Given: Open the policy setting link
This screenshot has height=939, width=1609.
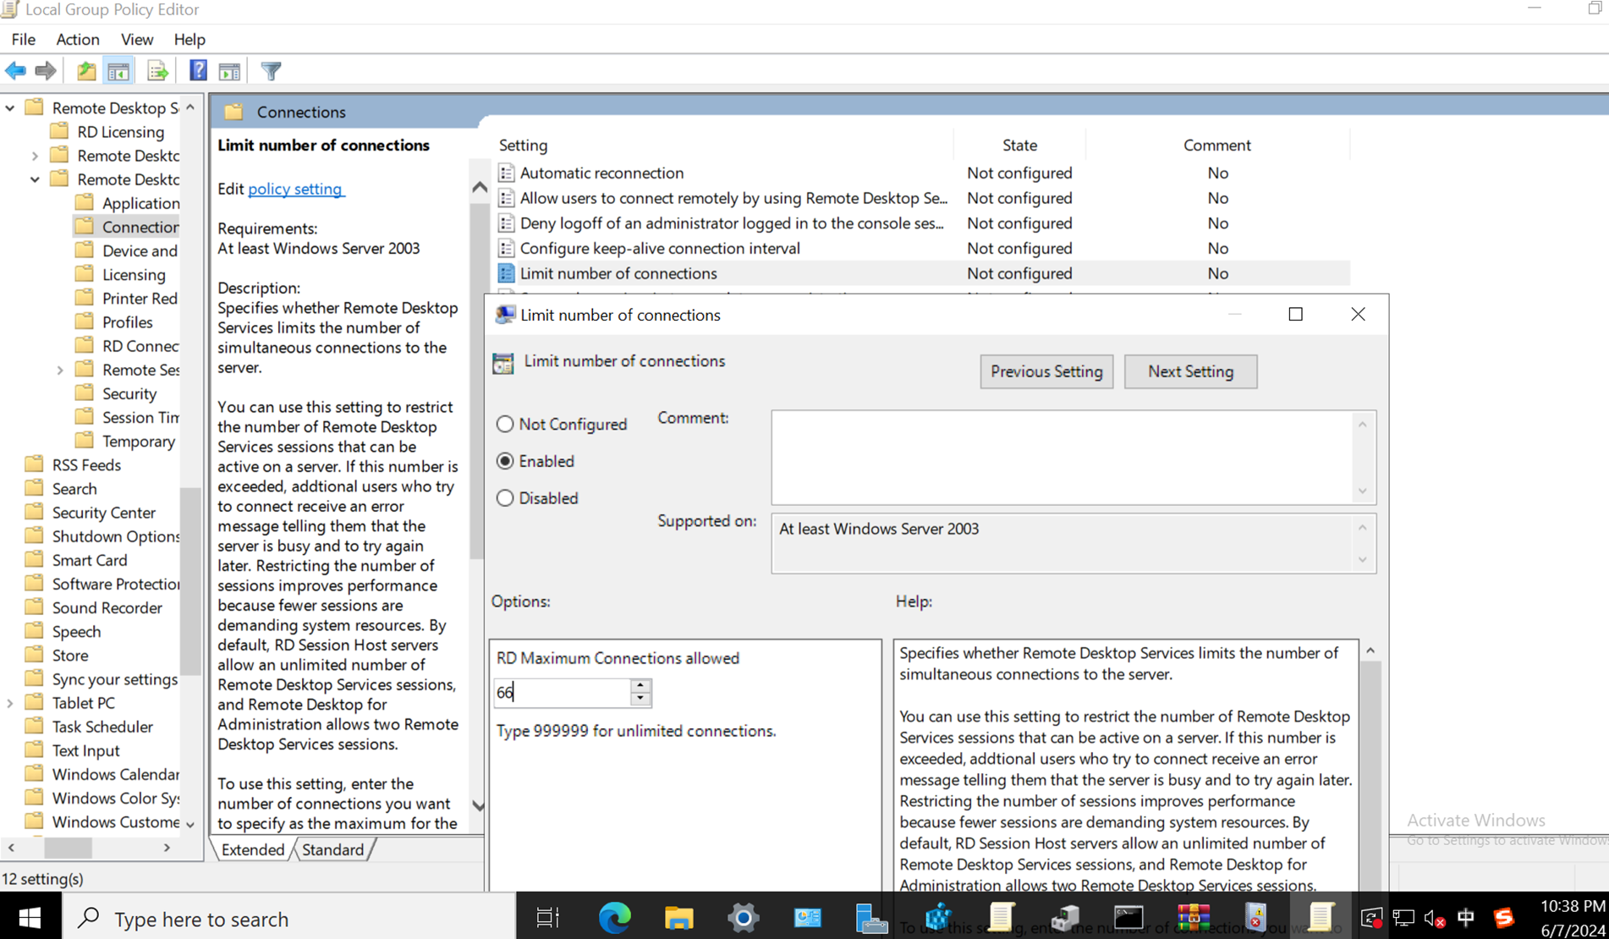Looking at the screenshot, I should pos(295,189).
